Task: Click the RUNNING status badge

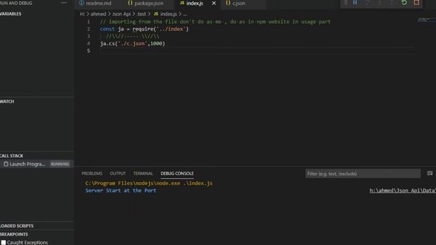Action: [60, 164]
